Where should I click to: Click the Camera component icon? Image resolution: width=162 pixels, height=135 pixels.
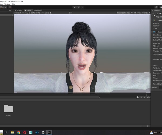[154, 32]
